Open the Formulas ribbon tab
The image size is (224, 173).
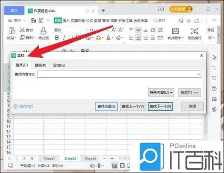(x=89, y=21)
